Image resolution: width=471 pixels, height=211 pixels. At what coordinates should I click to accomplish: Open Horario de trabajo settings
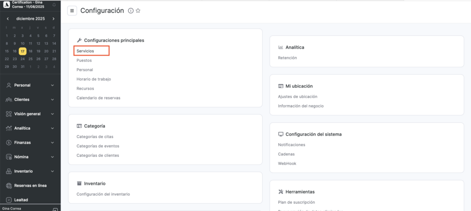[93, 79]
